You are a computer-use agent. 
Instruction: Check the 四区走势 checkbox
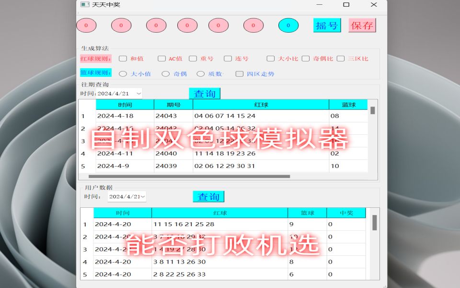click(239, 73)
